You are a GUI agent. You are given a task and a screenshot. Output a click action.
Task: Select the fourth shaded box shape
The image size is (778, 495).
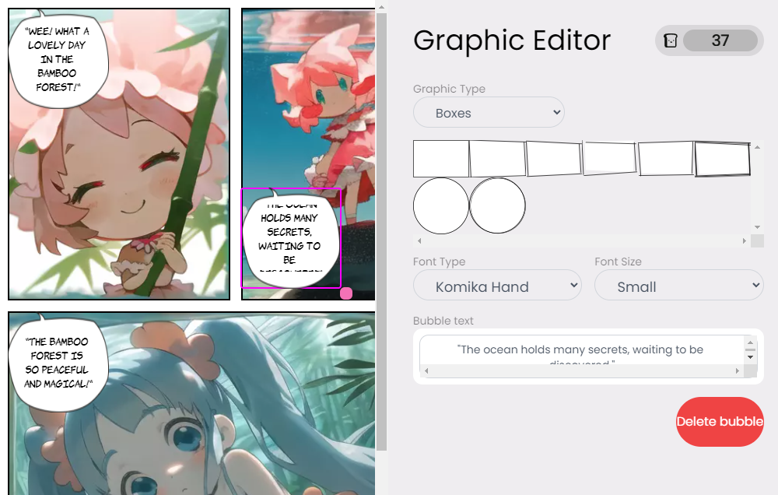coord(609,158)
